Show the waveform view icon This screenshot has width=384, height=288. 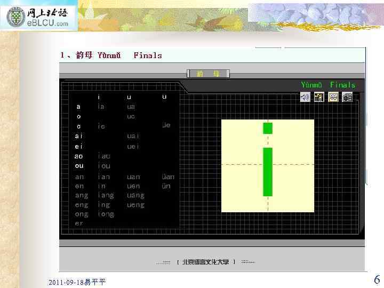point(333,97)
